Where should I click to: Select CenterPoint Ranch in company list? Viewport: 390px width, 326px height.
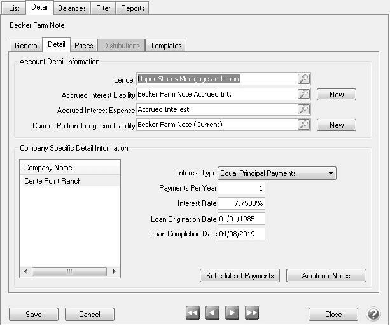(53, 181)
